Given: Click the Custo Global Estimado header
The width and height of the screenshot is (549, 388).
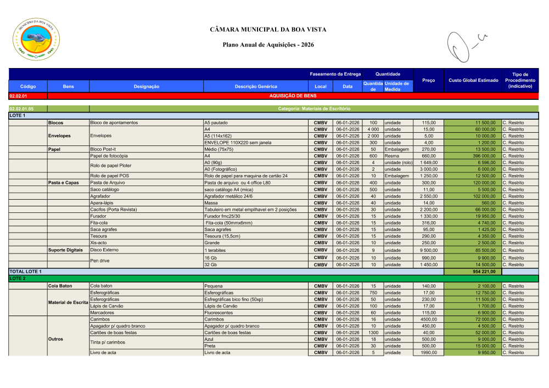Looking at the screenshot, I should [x=473, y=80].
